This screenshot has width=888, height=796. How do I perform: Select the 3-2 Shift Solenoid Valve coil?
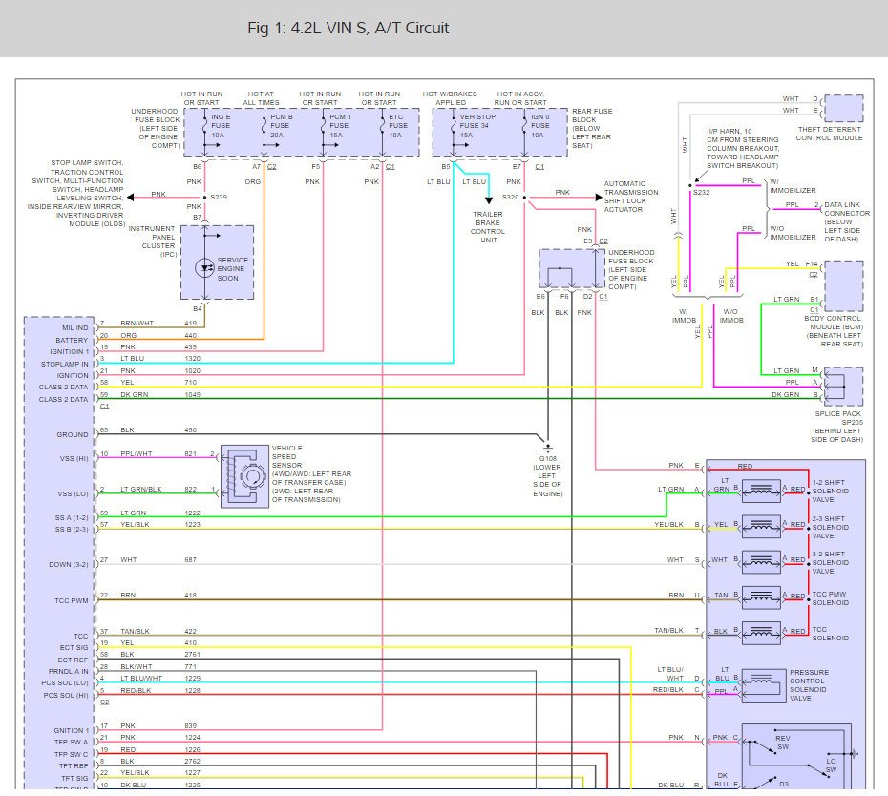[761, 561]
